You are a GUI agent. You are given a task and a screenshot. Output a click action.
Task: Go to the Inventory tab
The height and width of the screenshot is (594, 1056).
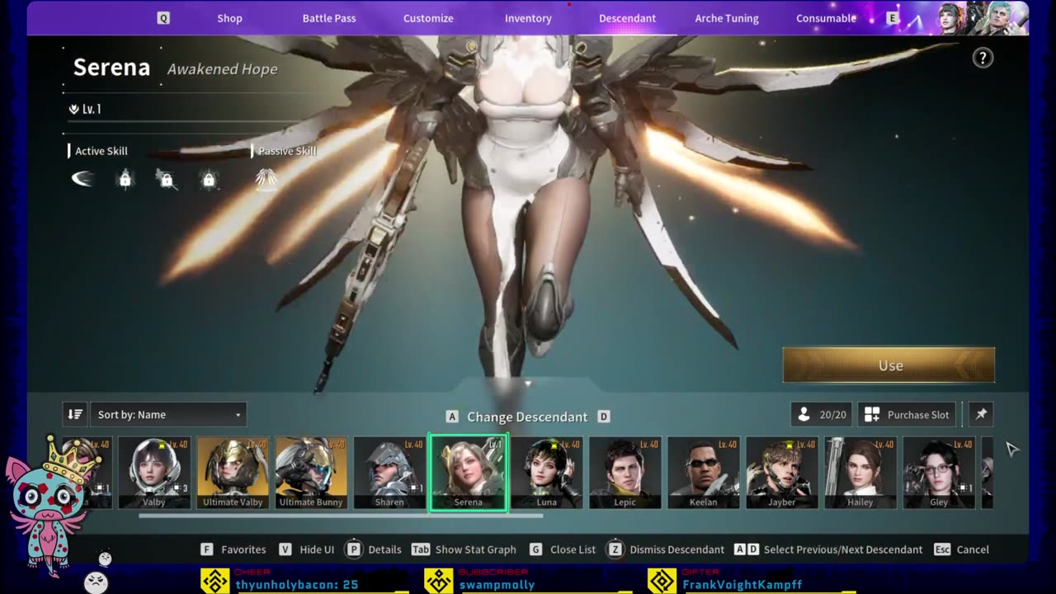(x=528, y=18)
